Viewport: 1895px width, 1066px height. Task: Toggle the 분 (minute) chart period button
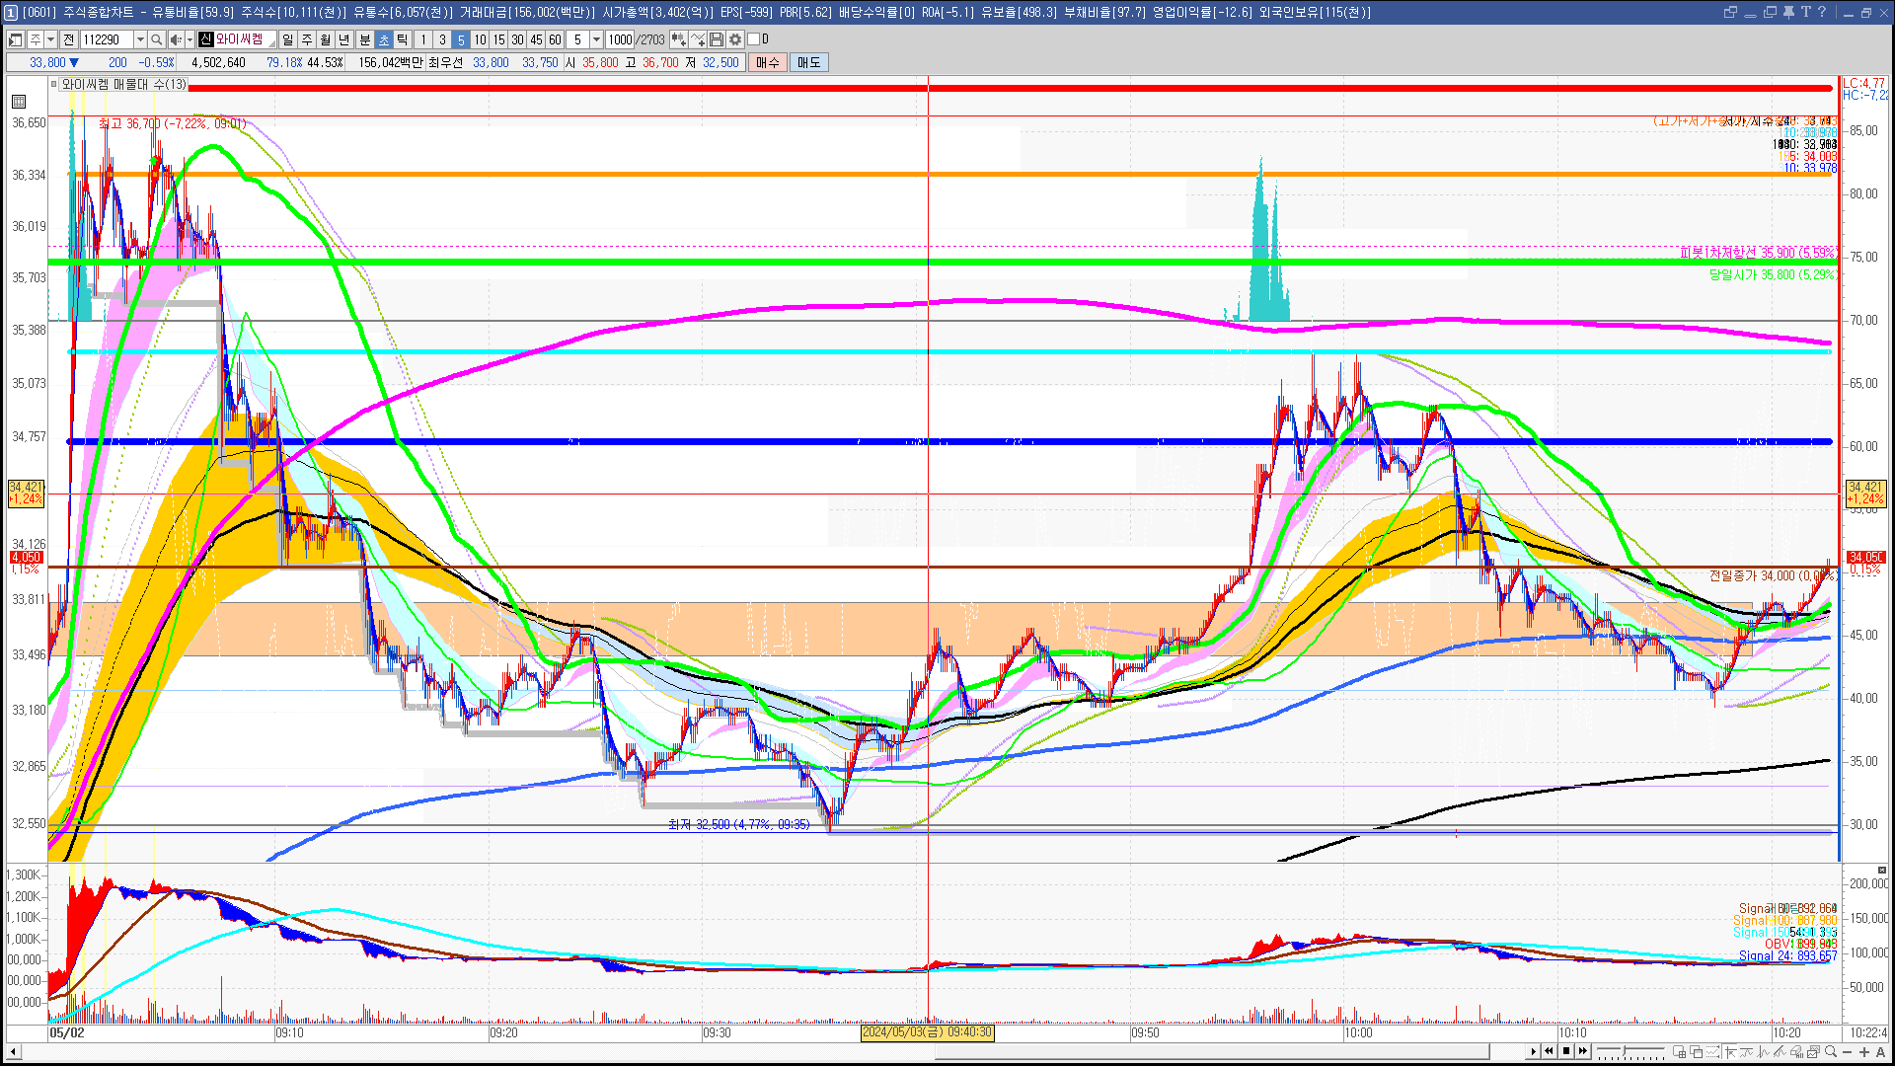364,39
